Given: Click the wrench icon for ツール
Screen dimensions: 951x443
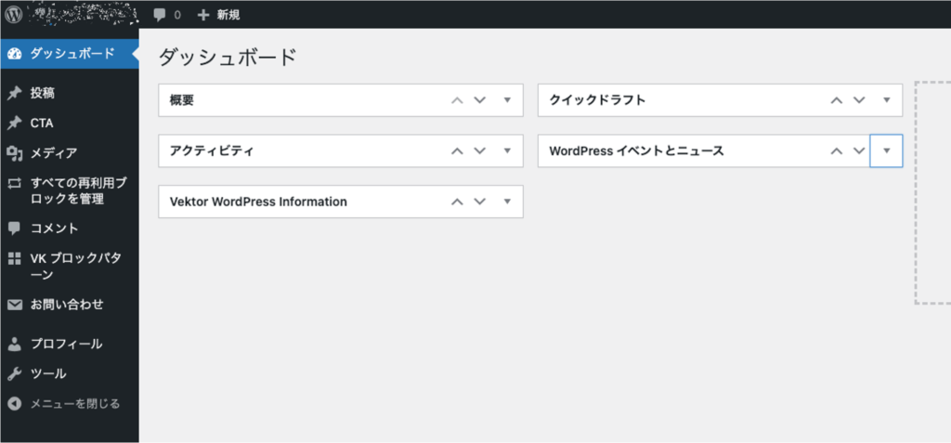Looking at the screenshot, I should click(x=15, y=373).
